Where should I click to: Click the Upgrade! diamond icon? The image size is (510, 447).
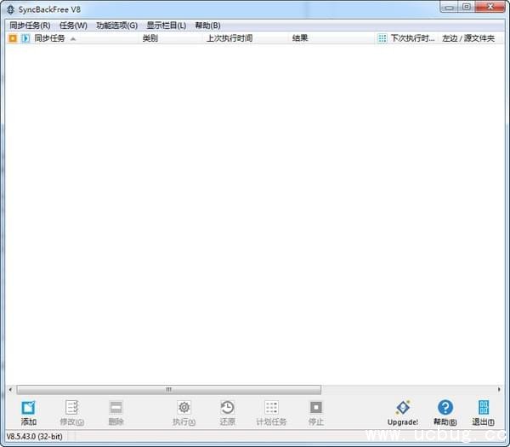pyautogui.click(x=403, y=407)
